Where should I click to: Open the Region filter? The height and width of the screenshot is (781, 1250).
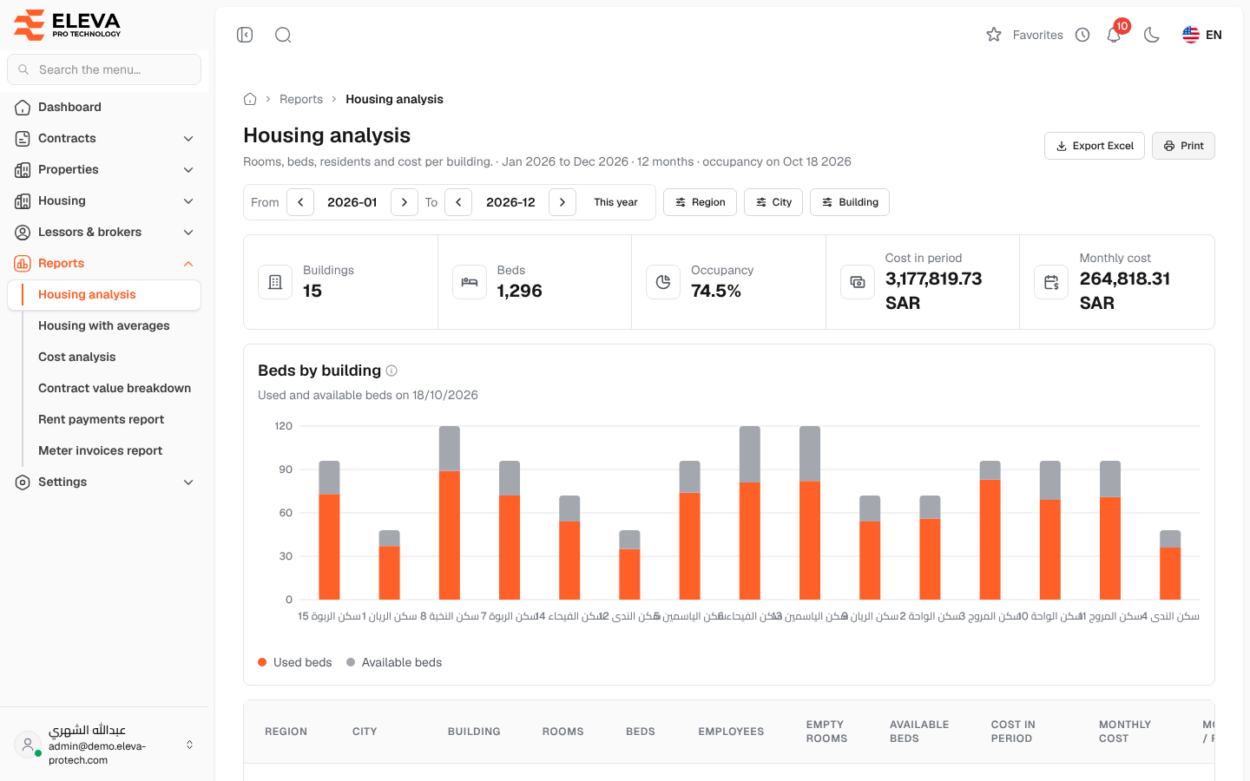point(701,202)
